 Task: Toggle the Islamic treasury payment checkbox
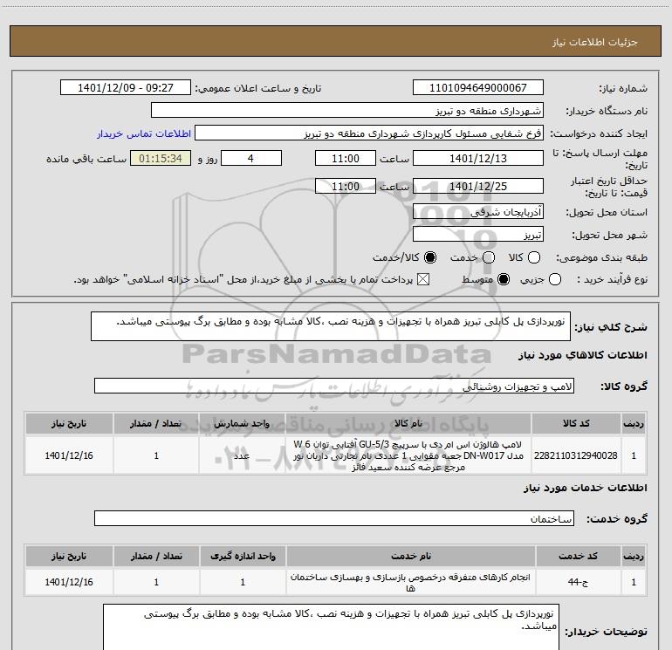click(423, 279)
